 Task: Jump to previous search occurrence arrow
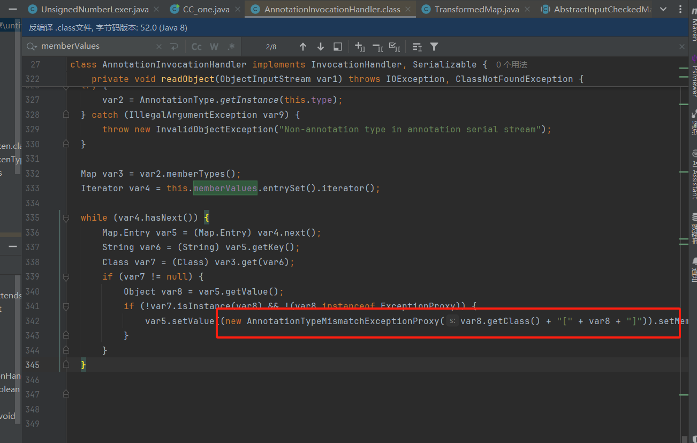tap(303, 47)
